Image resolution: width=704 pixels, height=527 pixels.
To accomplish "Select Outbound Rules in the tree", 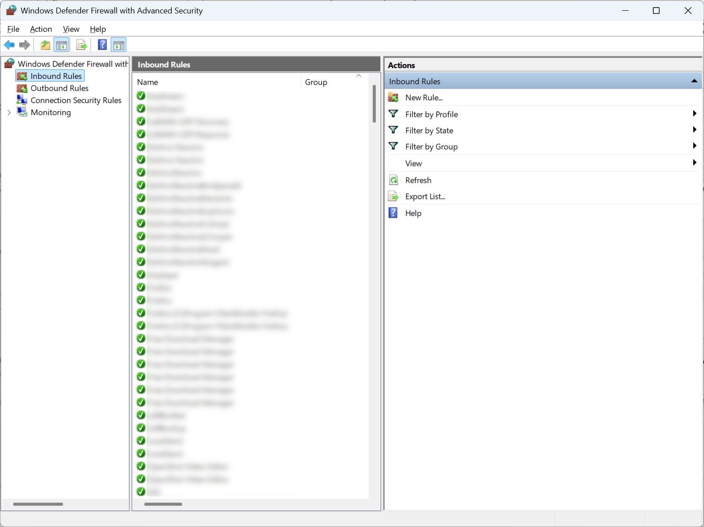I will 59,88.
